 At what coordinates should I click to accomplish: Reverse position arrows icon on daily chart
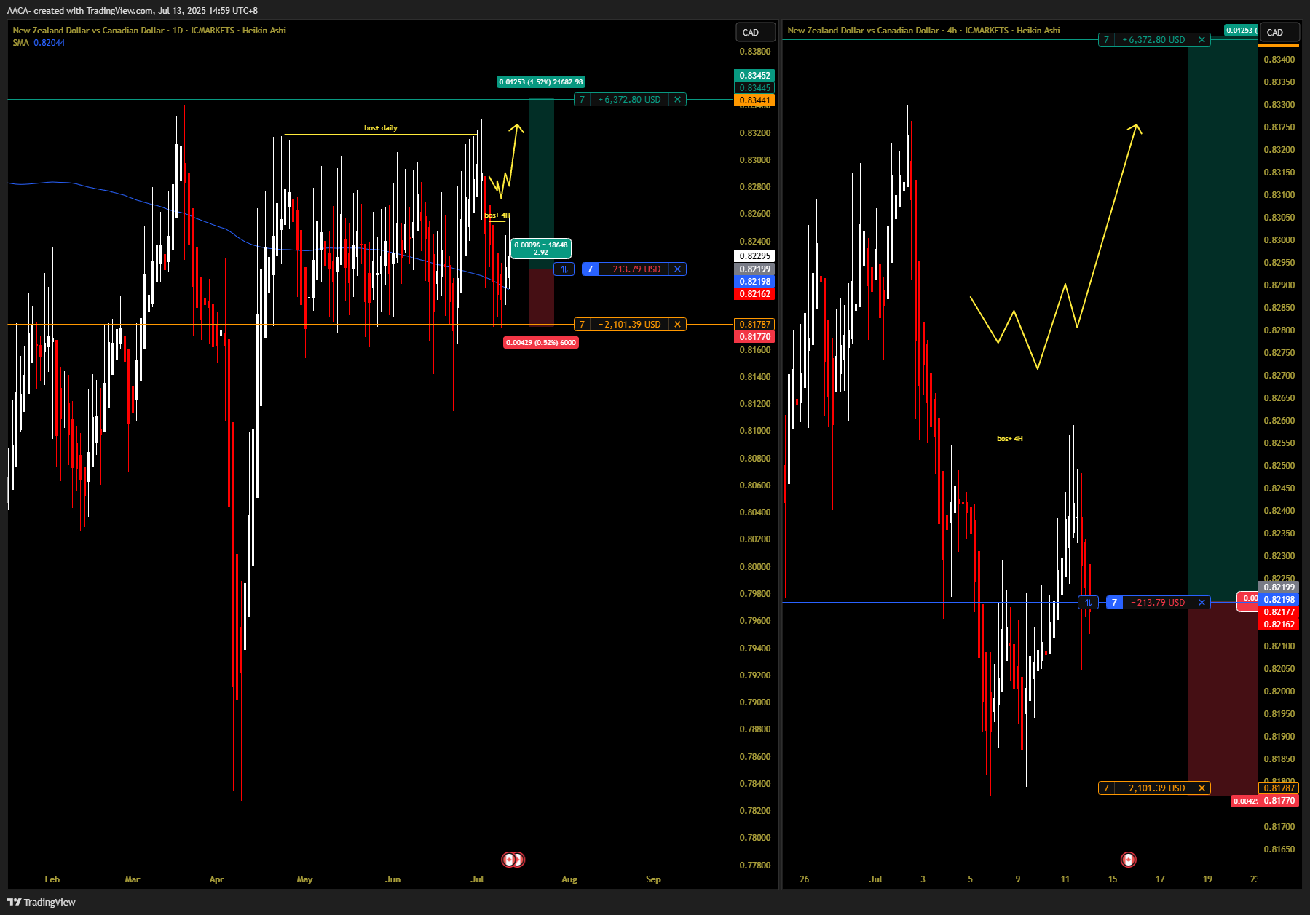tap(564, 269)
